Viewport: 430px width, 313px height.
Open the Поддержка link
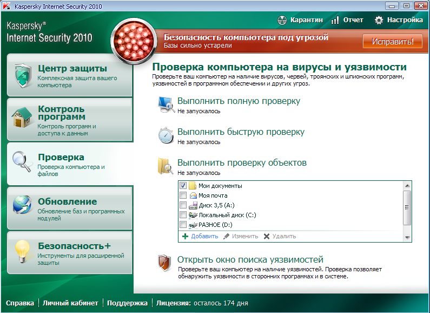coord(127,303)
